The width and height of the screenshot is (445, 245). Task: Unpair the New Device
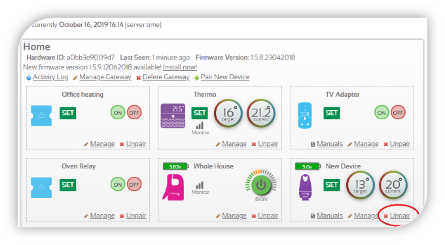pos(400,216)
